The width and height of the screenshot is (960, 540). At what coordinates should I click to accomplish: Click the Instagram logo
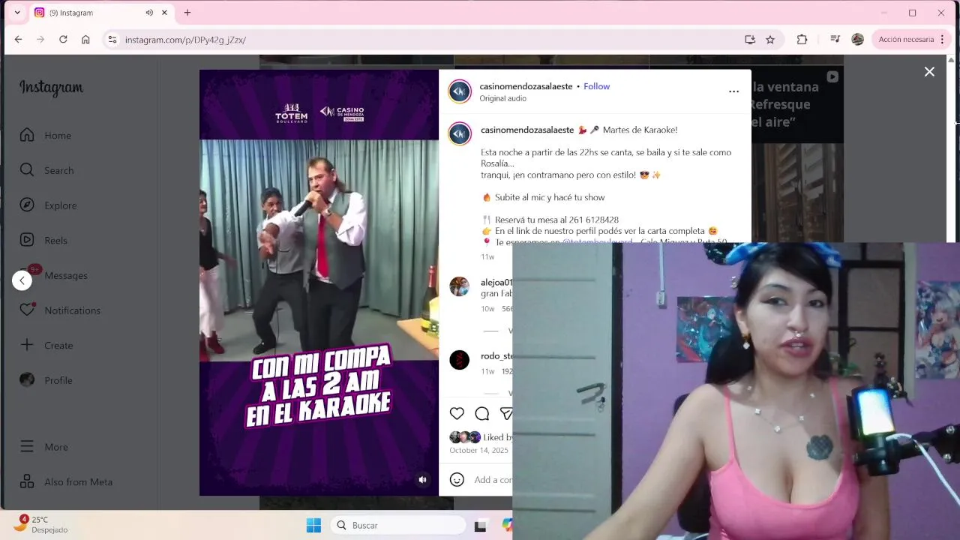[x=51, y=88]
